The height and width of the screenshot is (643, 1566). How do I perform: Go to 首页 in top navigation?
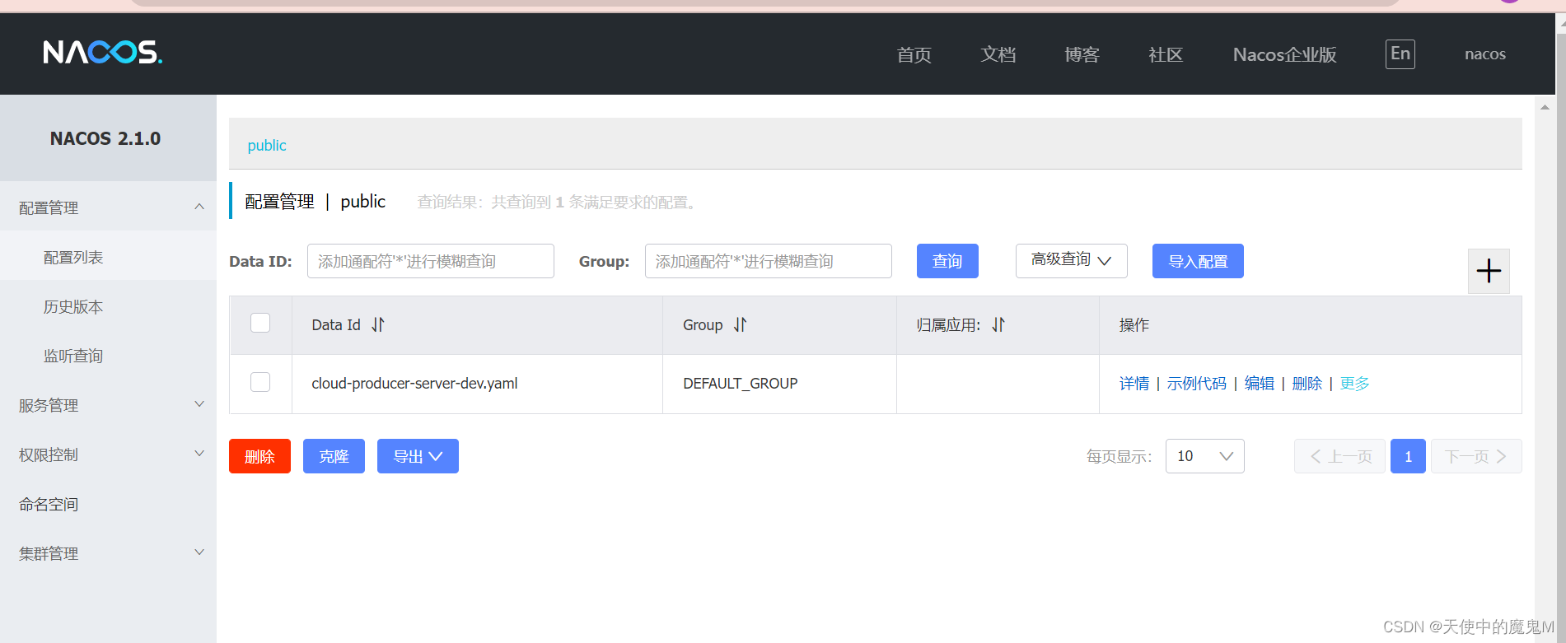pyautogui.click(x=914, y=54)
